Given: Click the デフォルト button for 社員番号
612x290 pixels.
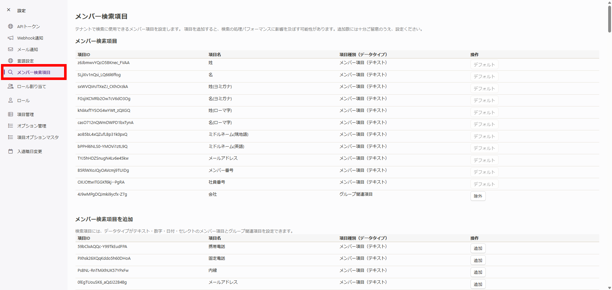Looking at the screenshot, I should pyautogui.click(x=484, y=184).
